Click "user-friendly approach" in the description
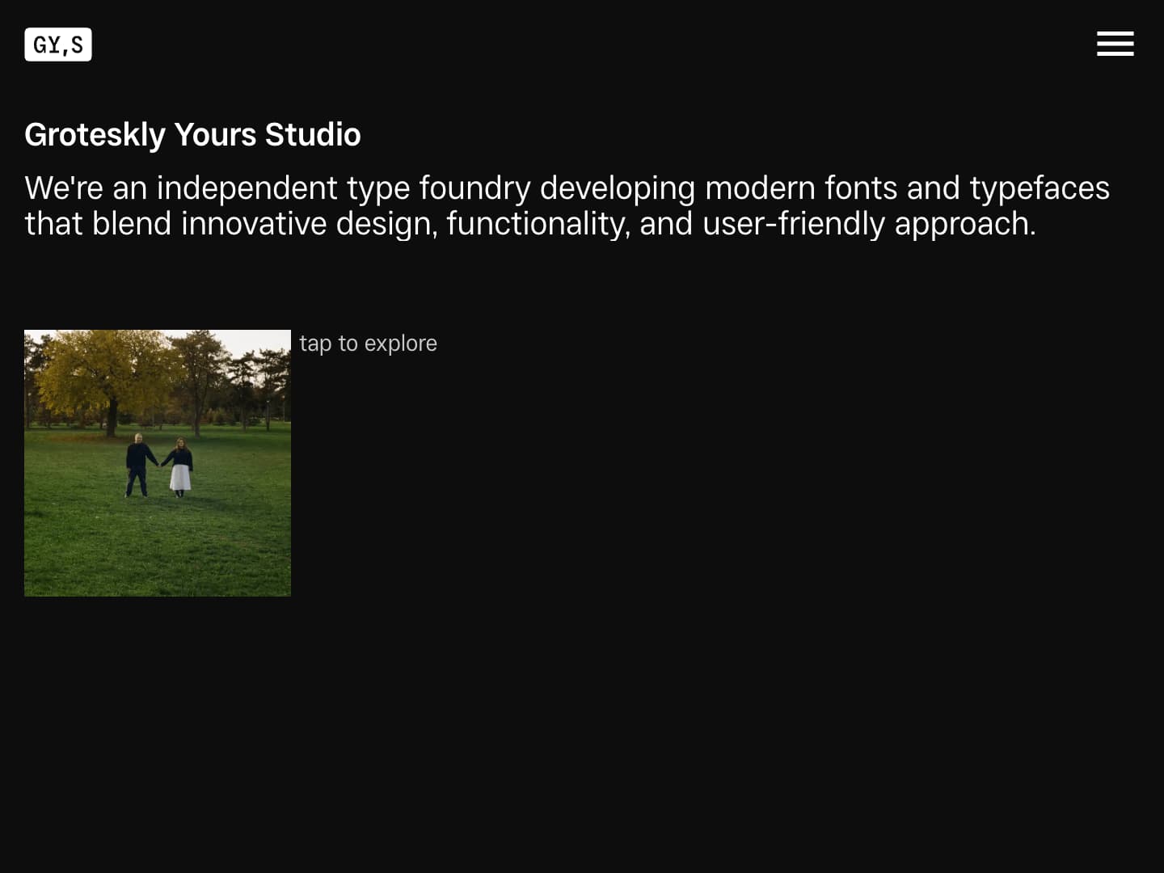Screen dimensions: 1164x873 (869, 224)
